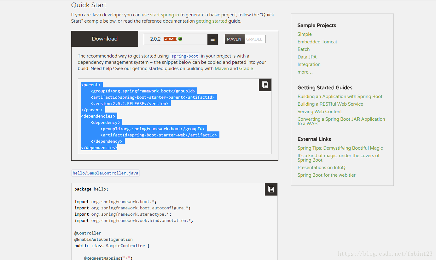
Task: Open Spring Boot for the web tier
Action: (327, 175)
